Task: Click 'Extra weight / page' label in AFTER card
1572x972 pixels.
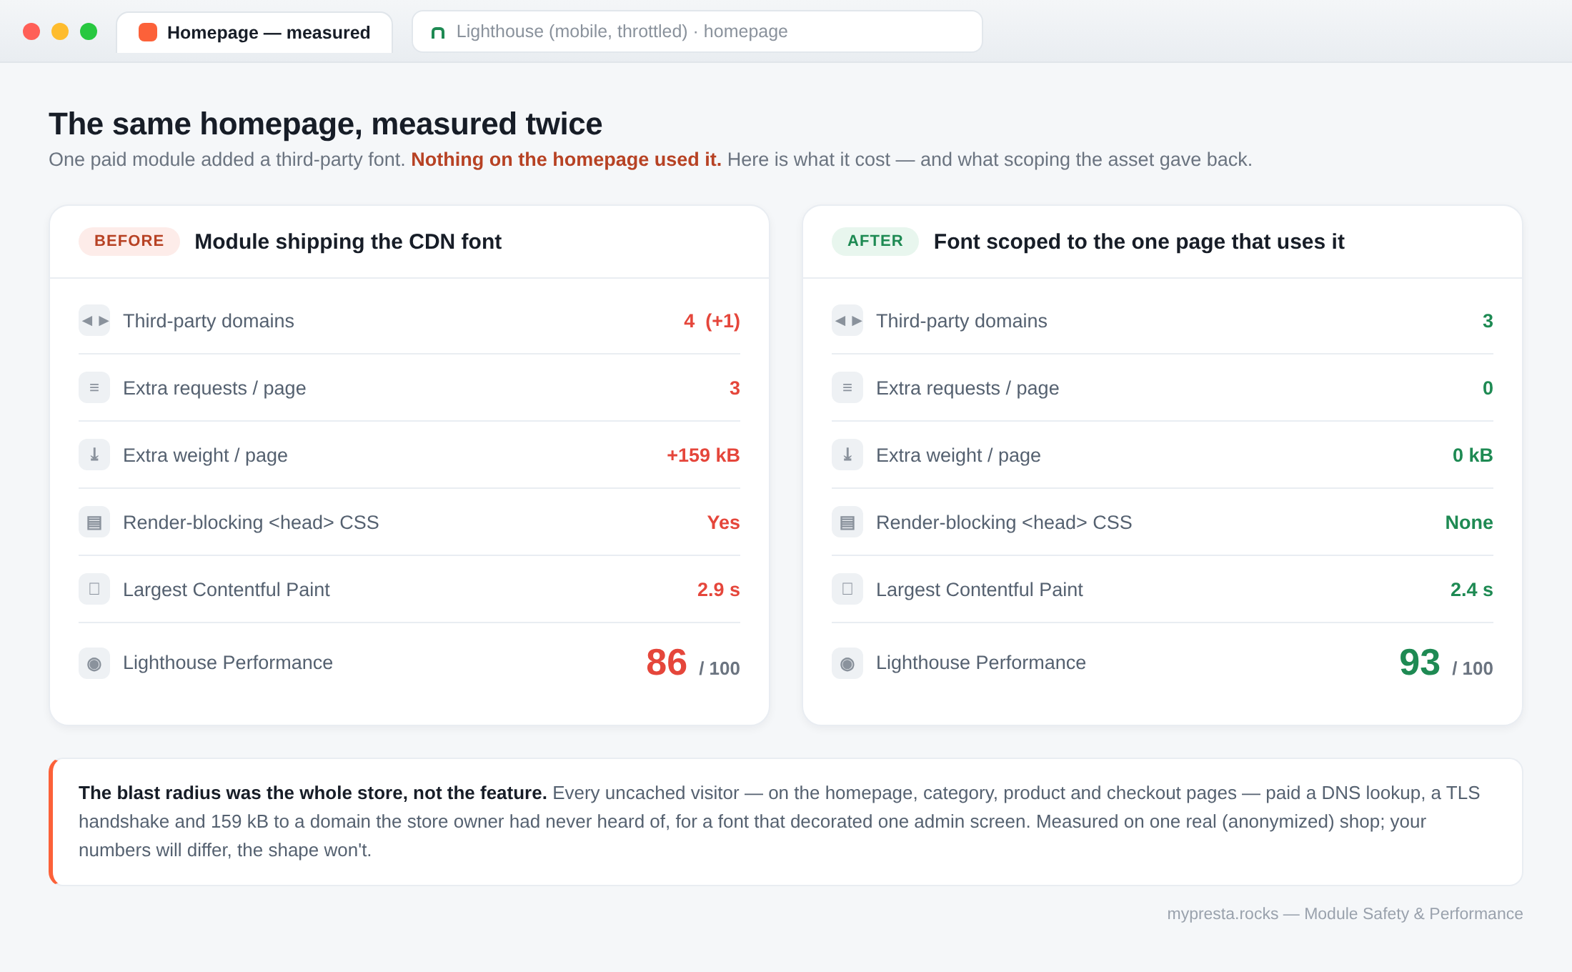Action: click(x=958, y=455)
